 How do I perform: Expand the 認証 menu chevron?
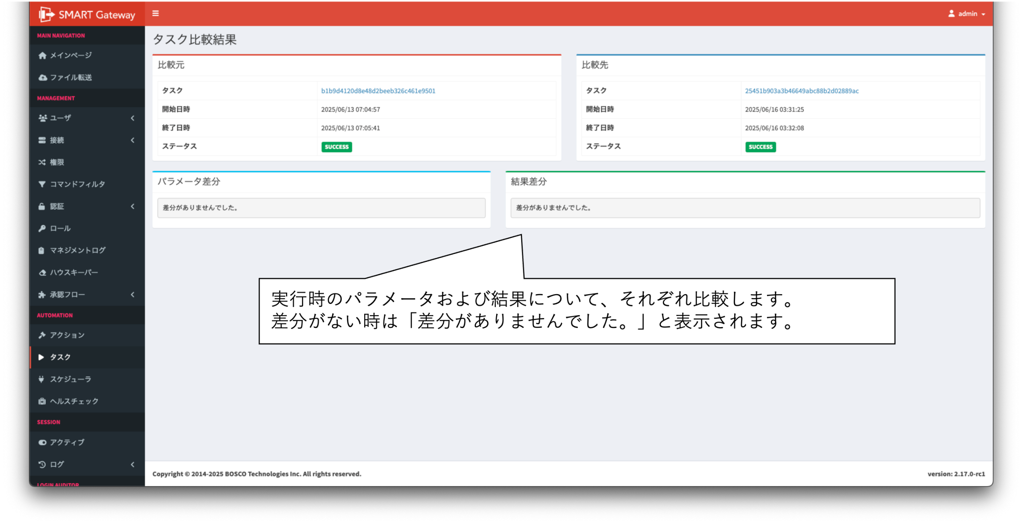(x=132, y=206)
